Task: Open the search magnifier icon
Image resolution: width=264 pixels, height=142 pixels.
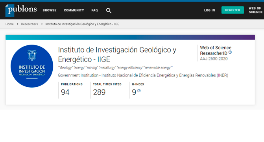Action: [109, 11]
